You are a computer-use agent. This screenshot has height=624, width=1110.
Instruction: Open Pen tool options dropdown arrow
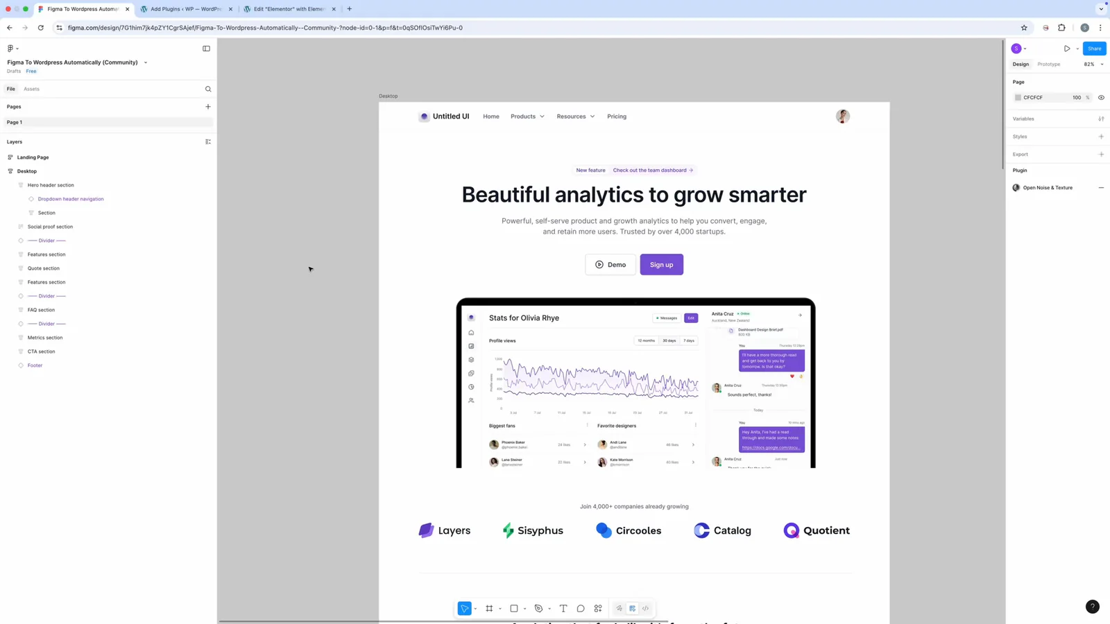(549, 609)
